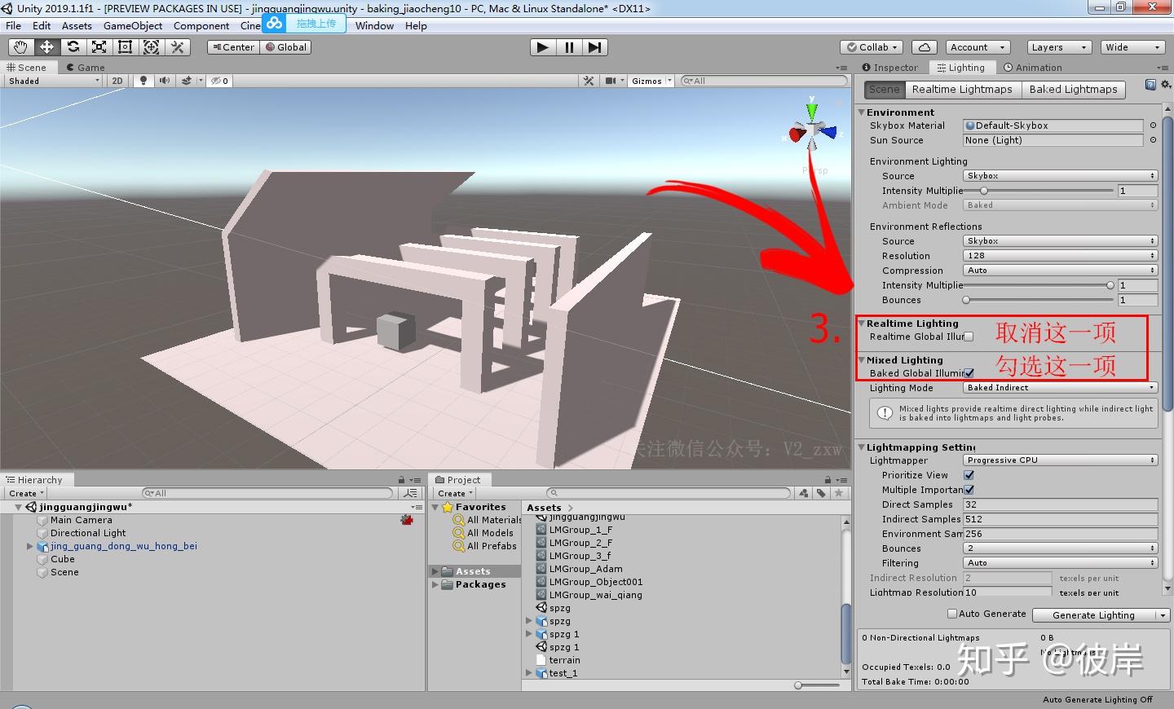Toggle the Center pivot button
The image size is (1174, 709).
pyautogui.click(x=233, y=47)
